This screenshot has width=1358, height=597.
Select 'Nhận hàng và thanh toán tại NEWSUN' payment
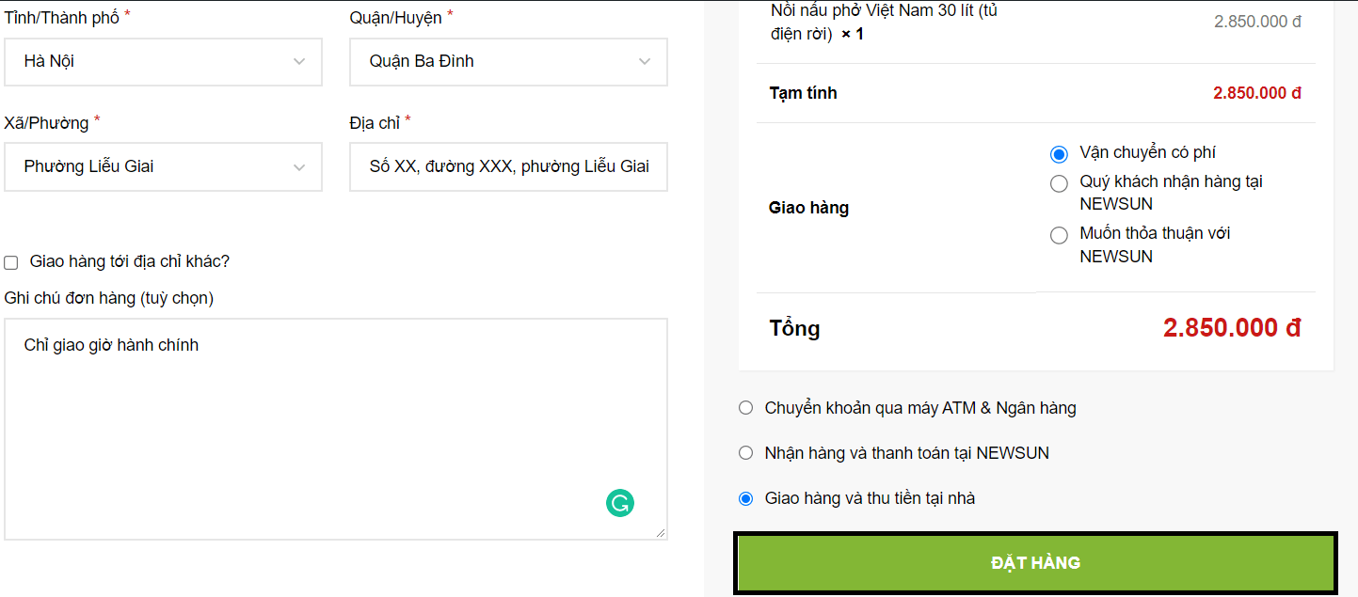(x=746, y=453)
